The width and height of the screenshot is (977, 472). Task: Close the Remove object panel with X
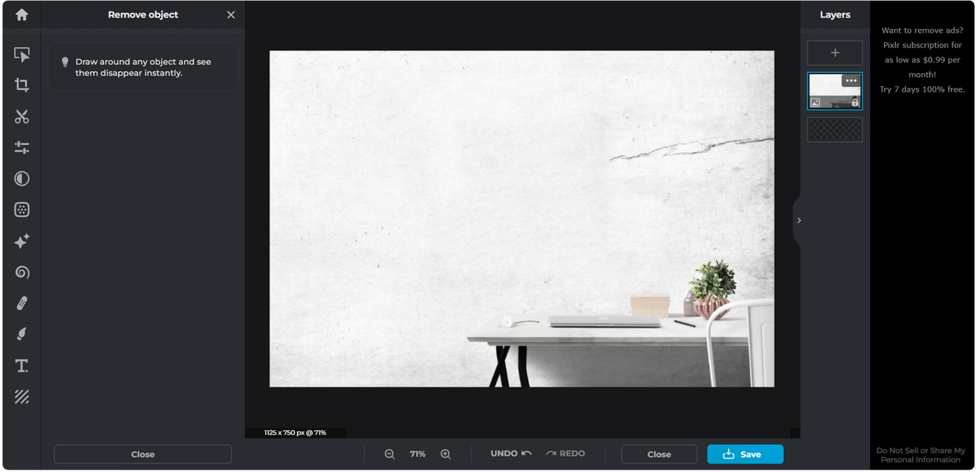click(x=231, y=15)
